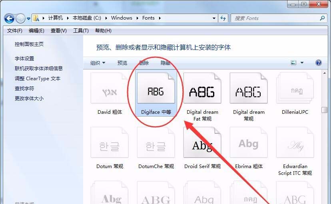Select Dotum 常规 font icon
This screenshot has width=331, height=204.
pyautogui.click(x=110, y=143)
